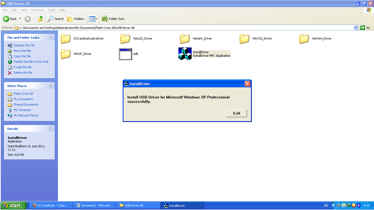Open the WinXP_Driver folder
Viewport: 374px width, 210px height.
[65, 54]
